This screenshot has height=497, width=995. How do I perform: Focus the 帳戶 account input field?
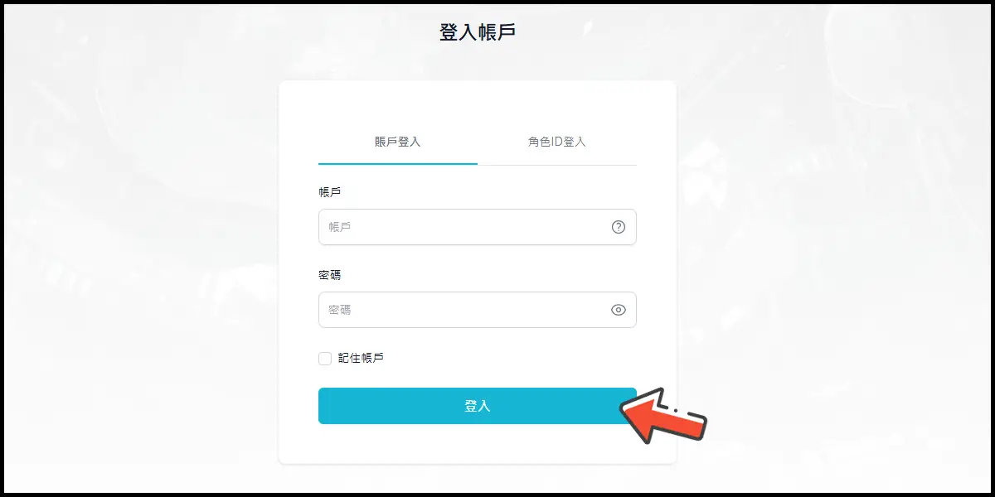tap(464, 227)
